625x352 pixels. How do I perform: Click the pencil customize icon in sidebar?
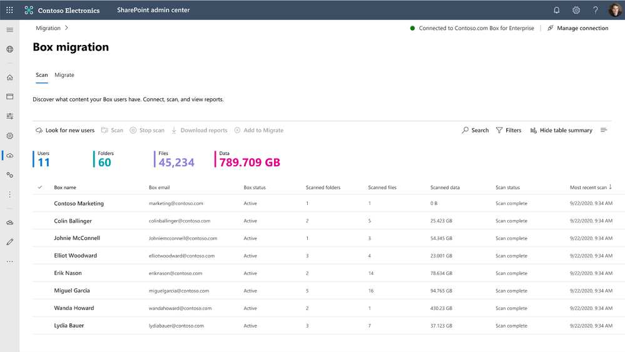point(10,242)
